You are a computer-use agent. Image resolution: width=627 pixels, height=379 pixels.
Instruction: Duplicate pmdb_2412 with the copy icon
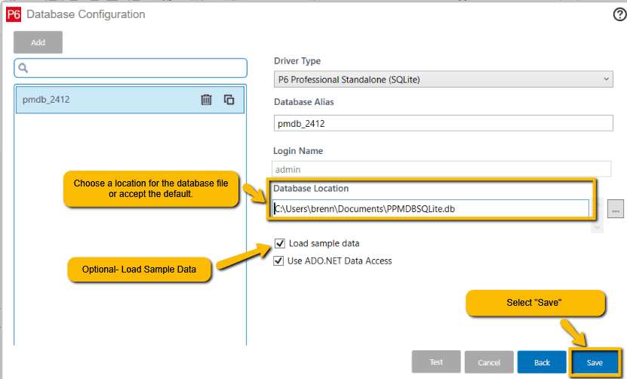(229, 100)
